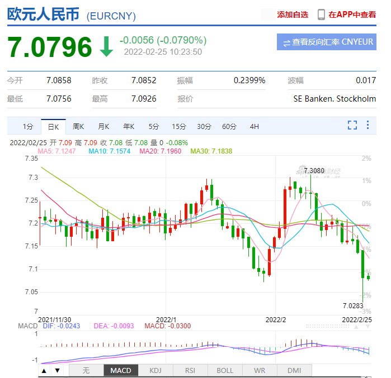
Task: Switch to the 5分 chart tab
Action: pyautogui.click(x=154, y=127)
